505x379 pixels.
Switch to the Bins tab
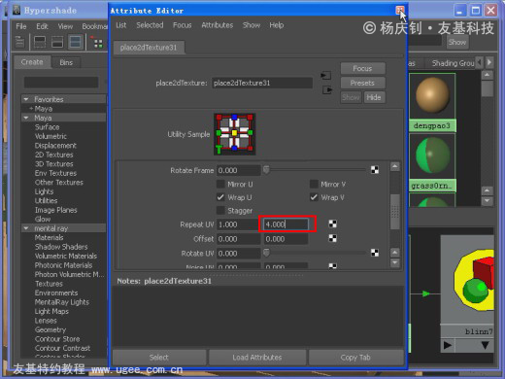[x=66, y=62]
